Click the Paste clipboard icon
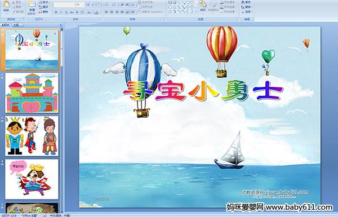 click(x=6, y=6)
